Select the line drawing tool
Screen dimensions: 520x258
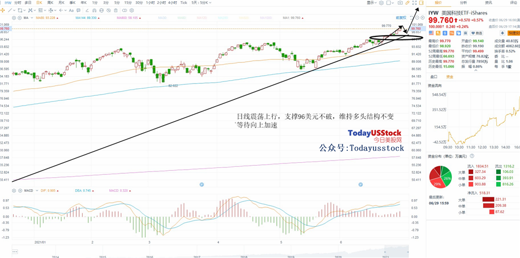click(x=10, y=10)
